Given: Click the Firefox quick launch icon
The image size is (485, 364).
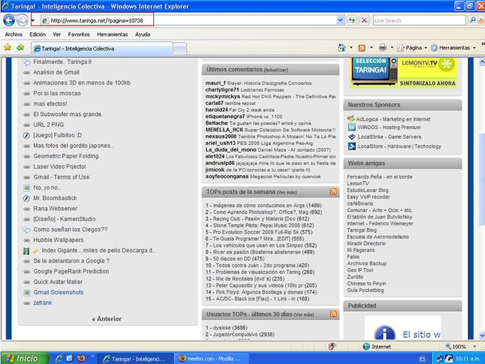Looking at the screenshot, I should pyautogui.click(x=81, y=359).
